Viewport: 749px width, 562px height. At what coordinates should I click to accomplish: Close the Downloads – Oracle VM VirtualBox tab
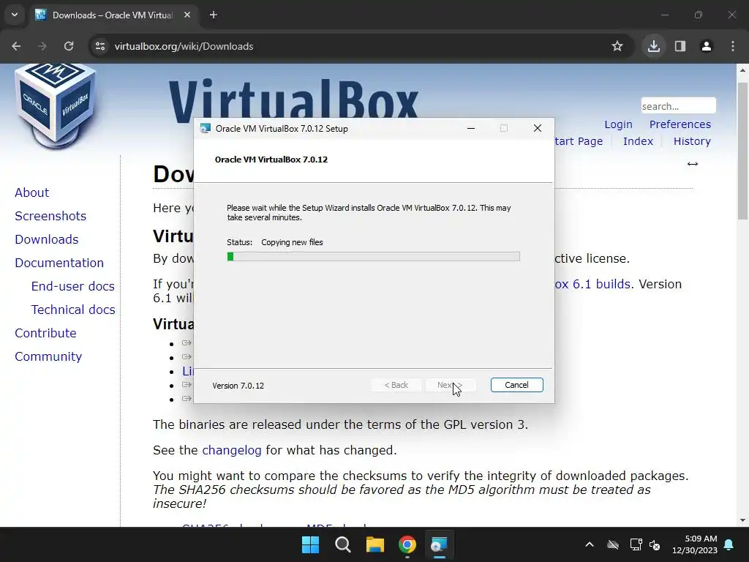pos(187,15)
